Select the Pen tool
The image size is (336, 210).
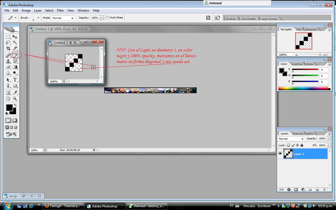pos(8,86)
